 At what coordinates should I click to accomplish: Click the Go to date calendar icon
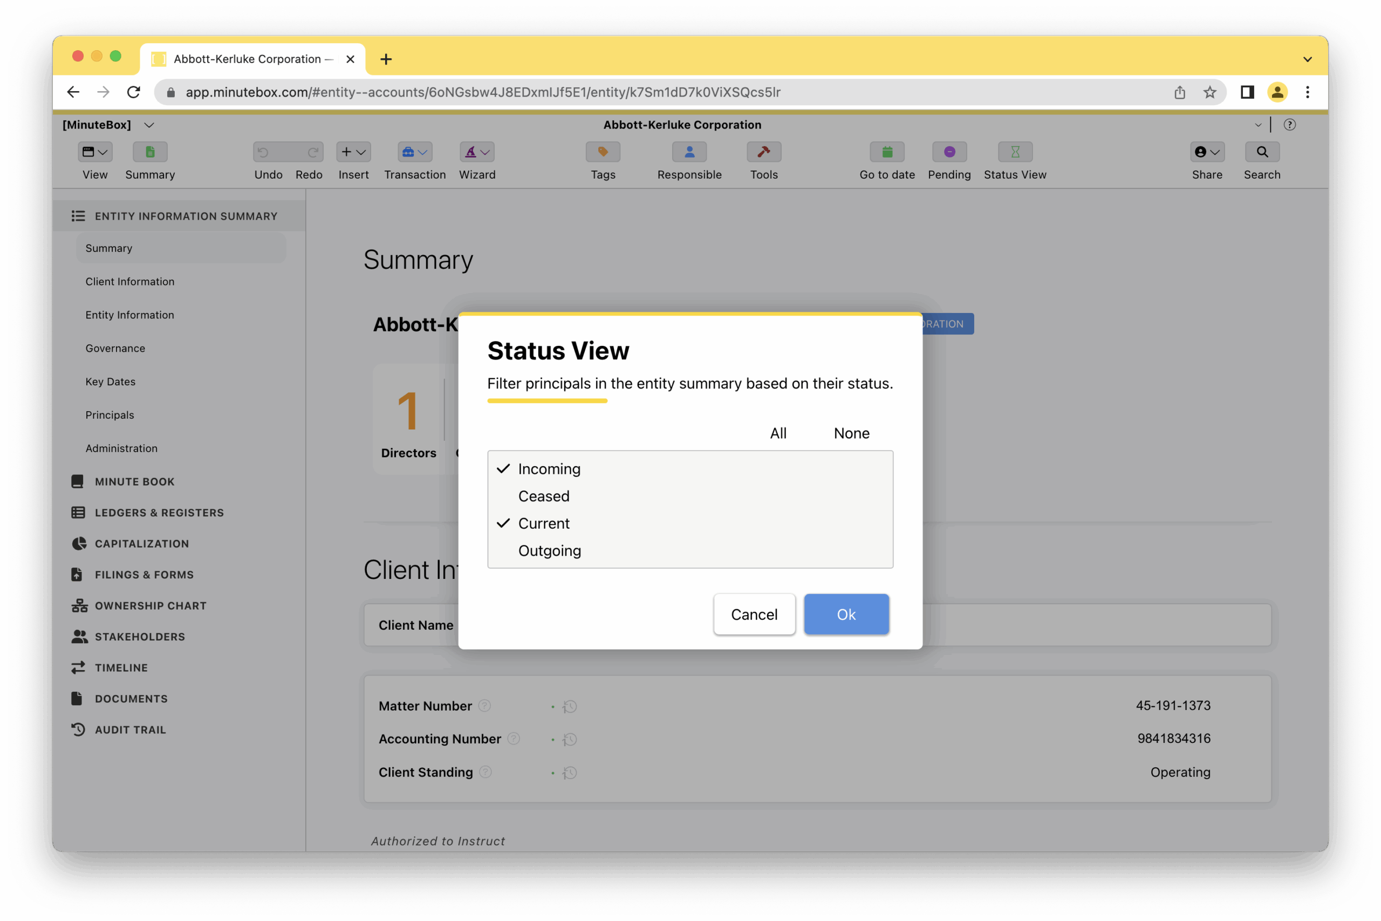click(x=887, y=152)
